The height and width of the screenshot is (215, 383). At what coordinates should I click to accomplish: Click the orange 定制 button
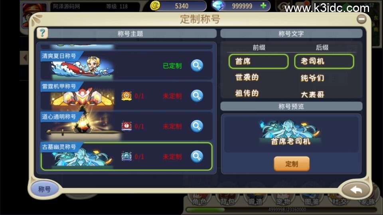point(292,164)
